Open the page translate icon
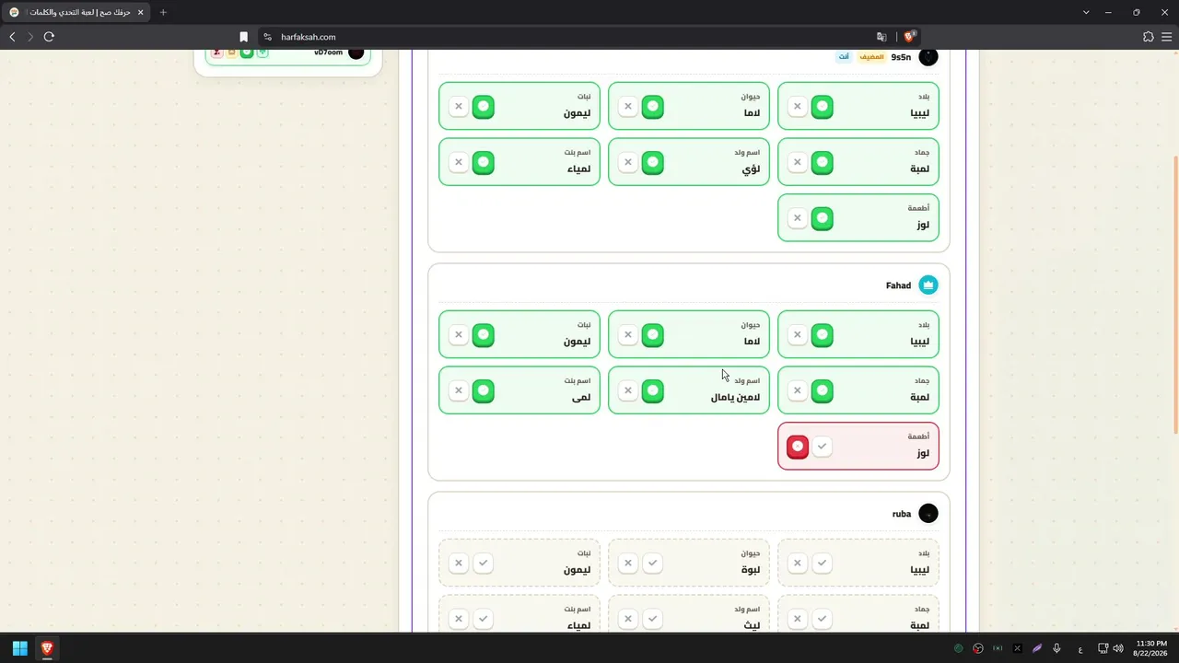The width and height of the screenshot is (1179, 663). click(x=881, y=37)
